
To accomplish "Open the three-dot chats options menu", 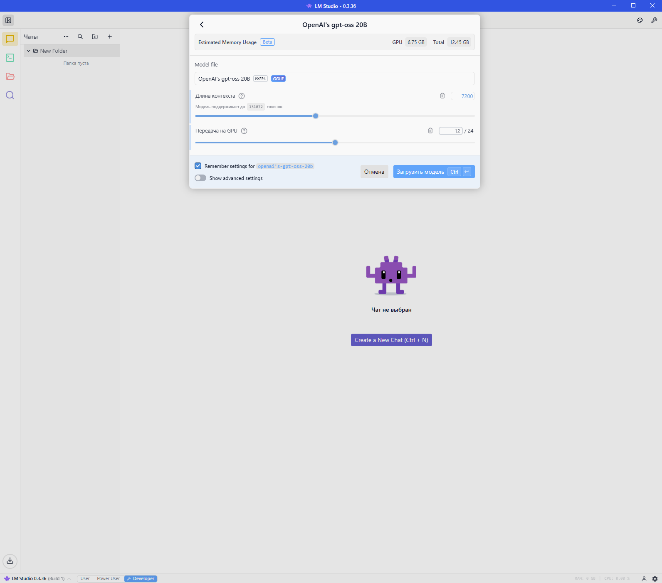I will tap(66, 37).
